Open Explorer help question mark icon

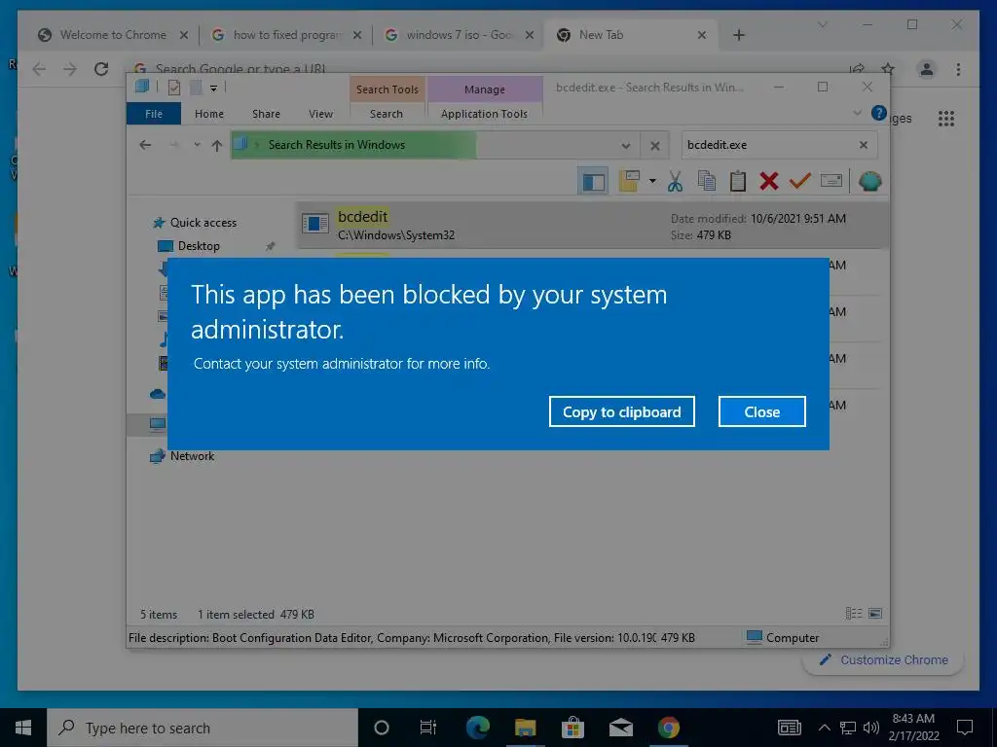point(879,114)
